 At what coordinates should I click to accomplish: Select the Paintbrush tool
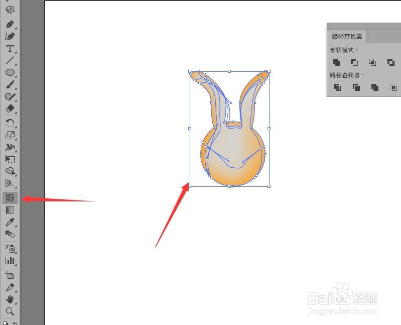click(x=10, y=85)
